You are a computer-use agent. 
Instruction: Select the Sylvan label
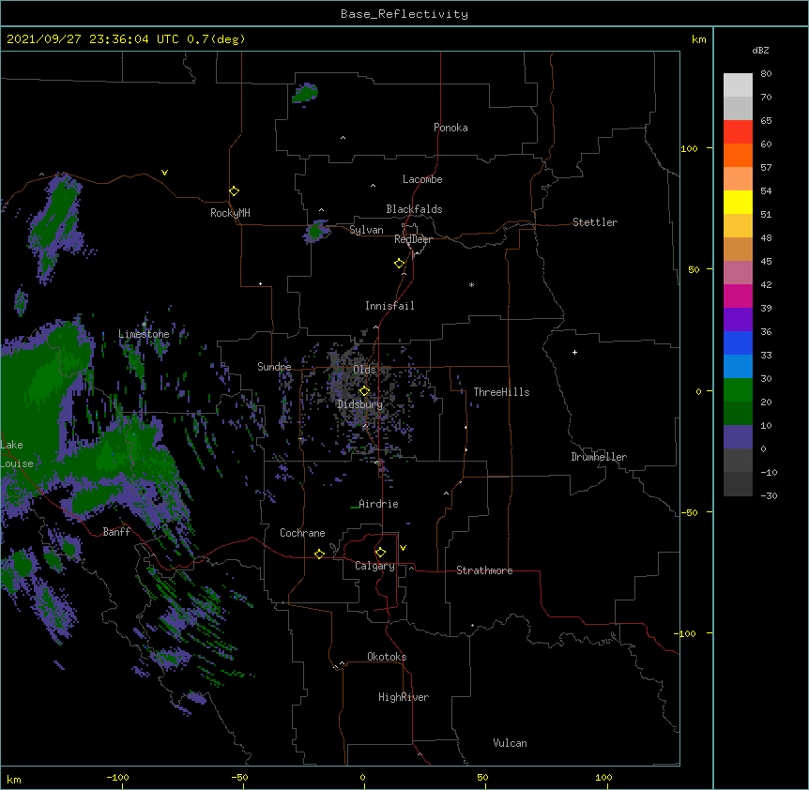pyautogui.click(x=366, y=230)
